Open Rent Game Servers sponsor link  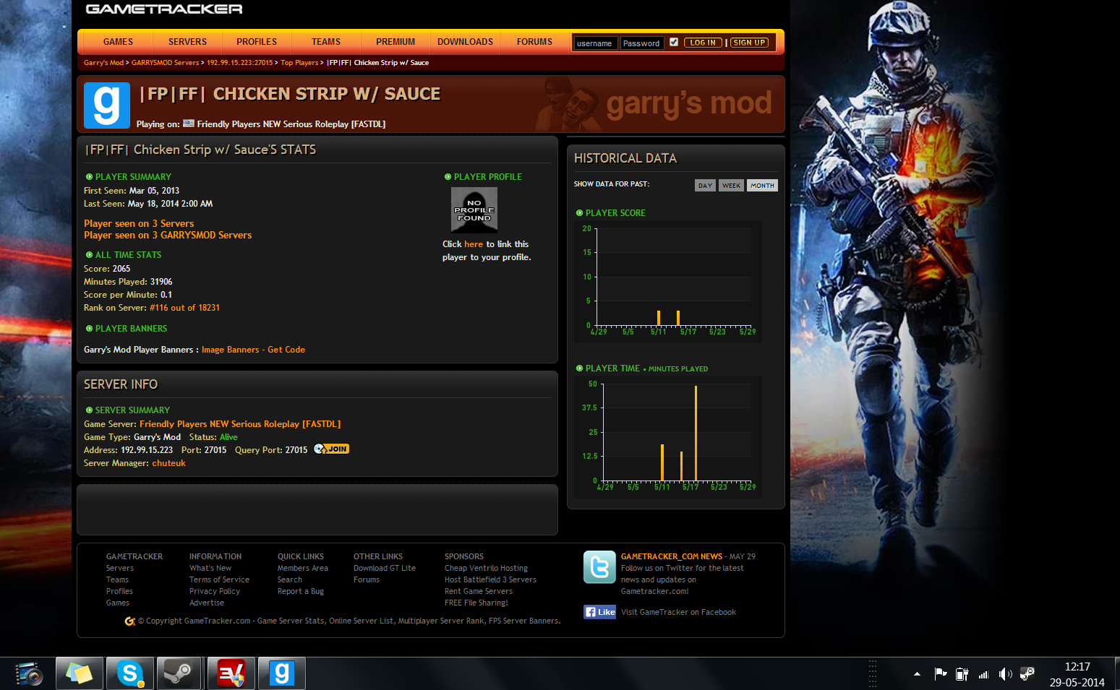479,592
